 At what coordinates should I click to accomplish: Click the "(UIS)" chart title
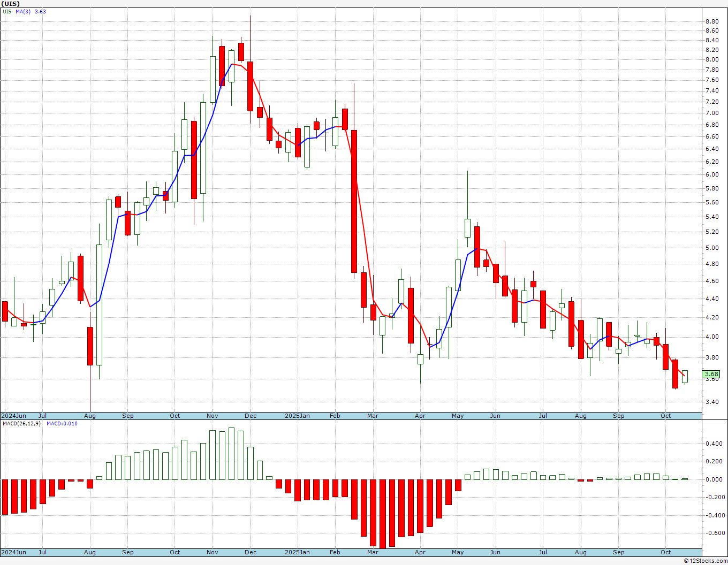(x=11, y=4)
